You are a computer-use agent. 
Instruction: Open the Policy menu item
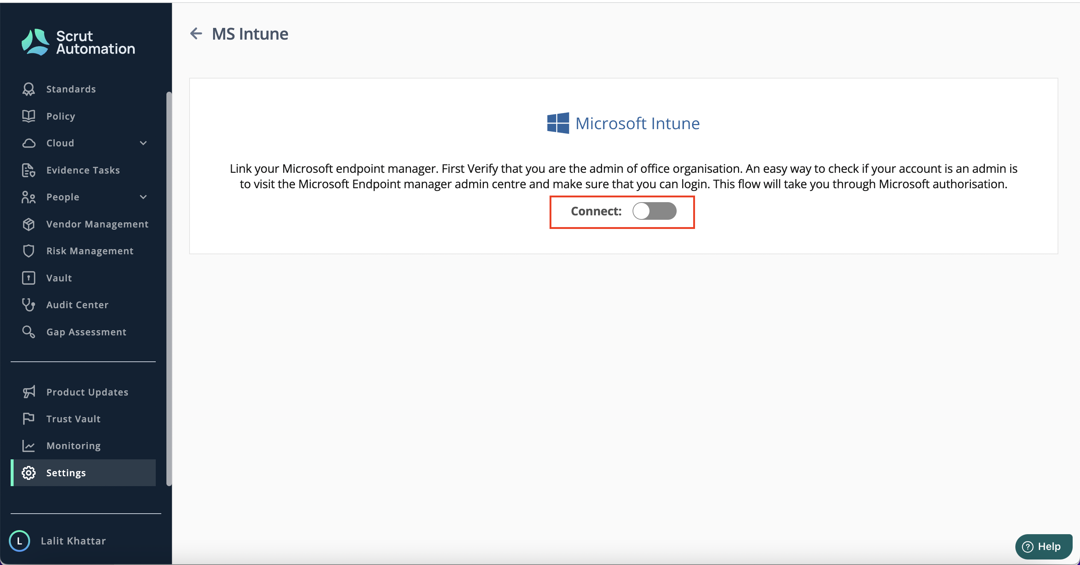point(83,116)
